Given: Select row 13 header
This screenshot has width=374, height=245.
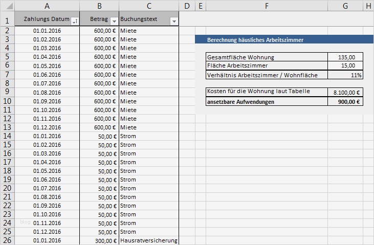Looking at the screenshot, I should pyautogui.click(x=7, y=127).
